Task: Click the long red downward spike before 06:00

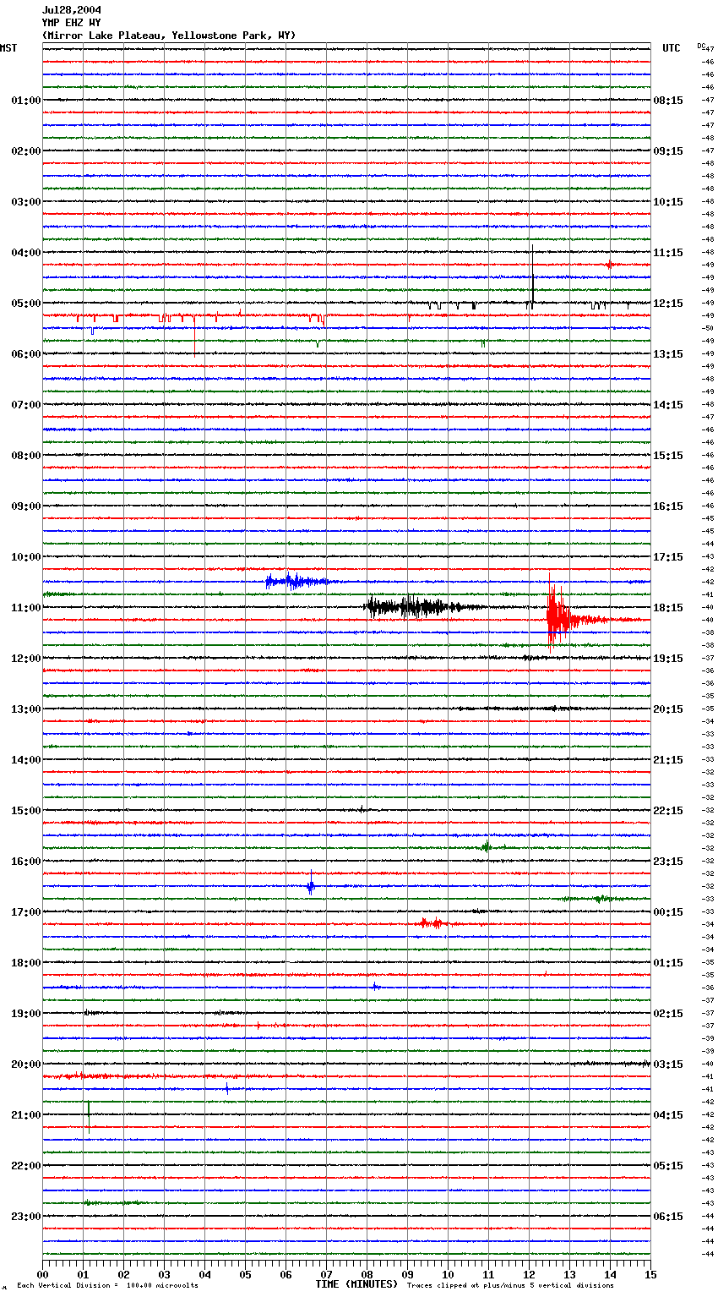Action: point(195,336)
